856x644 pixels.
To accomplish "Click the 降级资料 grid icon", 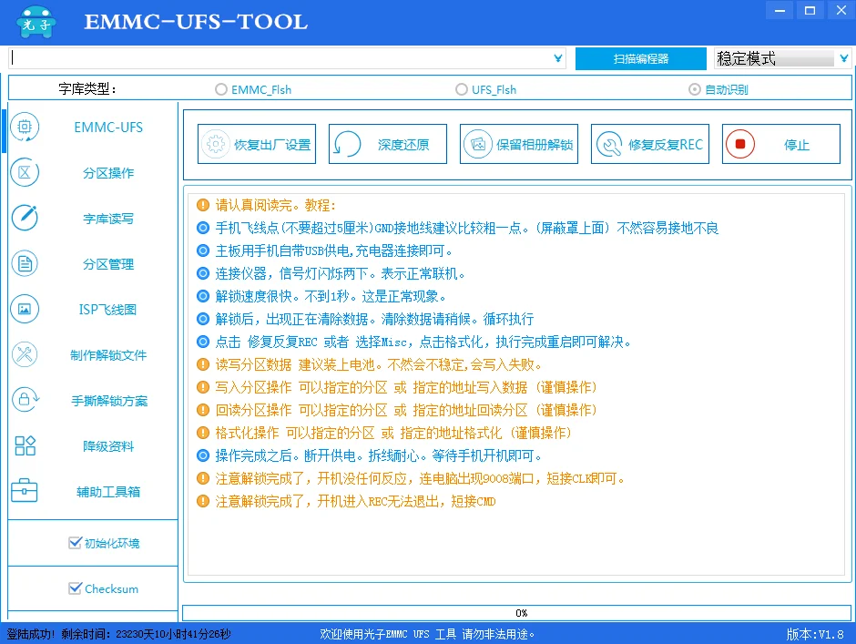I will pos(25,445).
